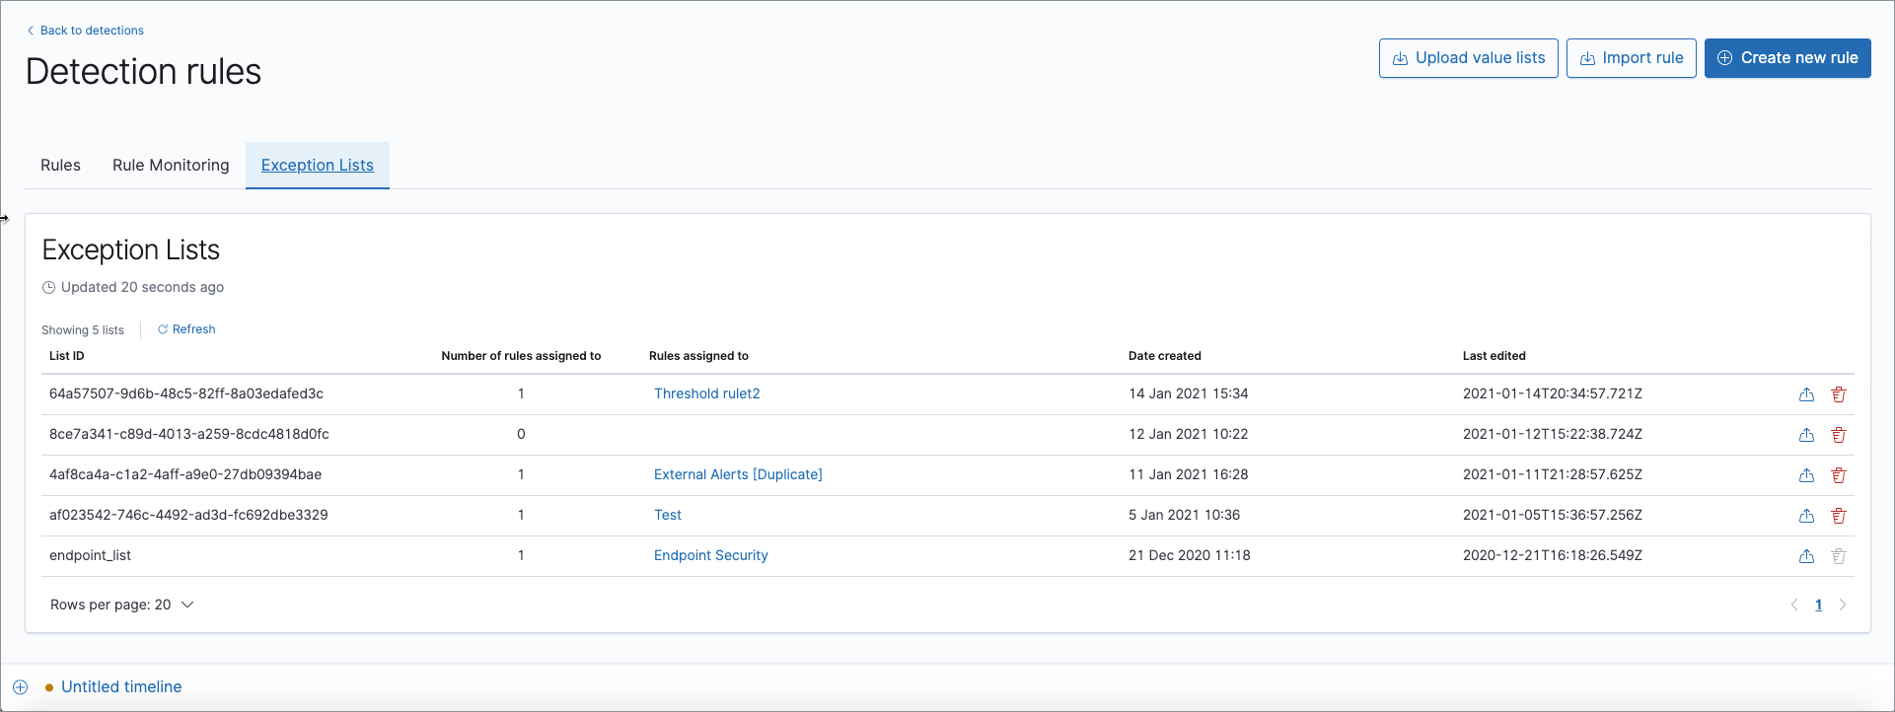
Task: Open External Alerts [Duplicate] rule
Action: click(x=738, y=474)
